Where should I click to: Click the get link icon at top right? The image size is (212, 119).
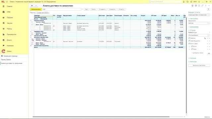point(202,6)
